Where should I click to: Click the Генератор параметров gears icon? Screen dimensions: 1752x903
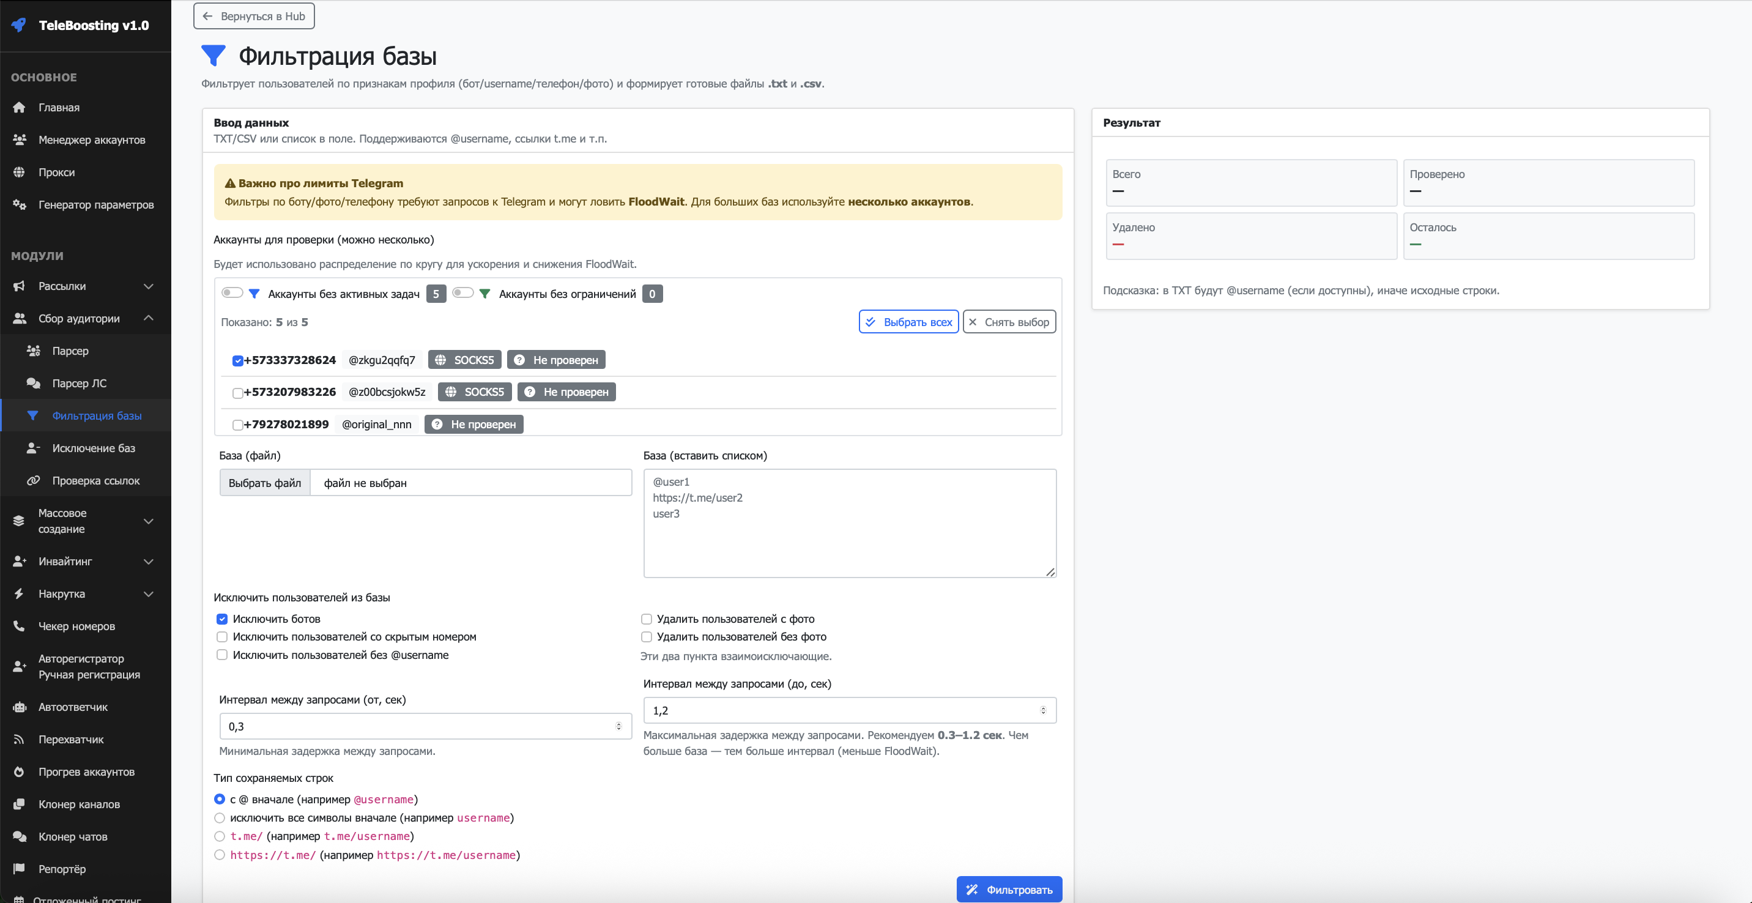pos(19,205)
